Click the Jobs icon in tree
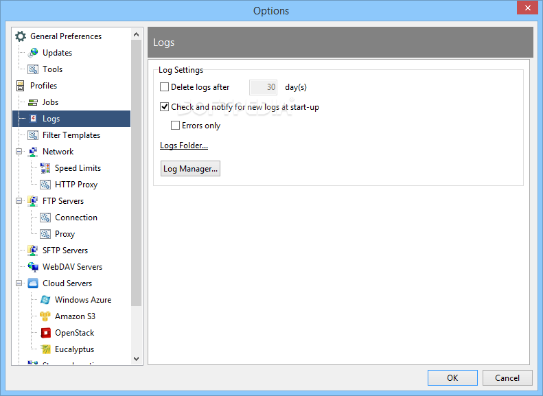 pos(33,102)
